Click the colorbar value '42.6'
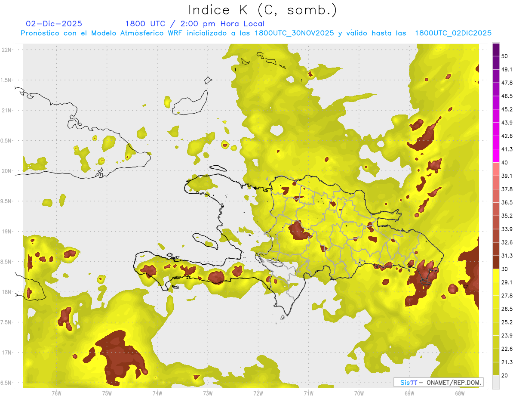Screen dimensions: 516x399 (507, 136)
